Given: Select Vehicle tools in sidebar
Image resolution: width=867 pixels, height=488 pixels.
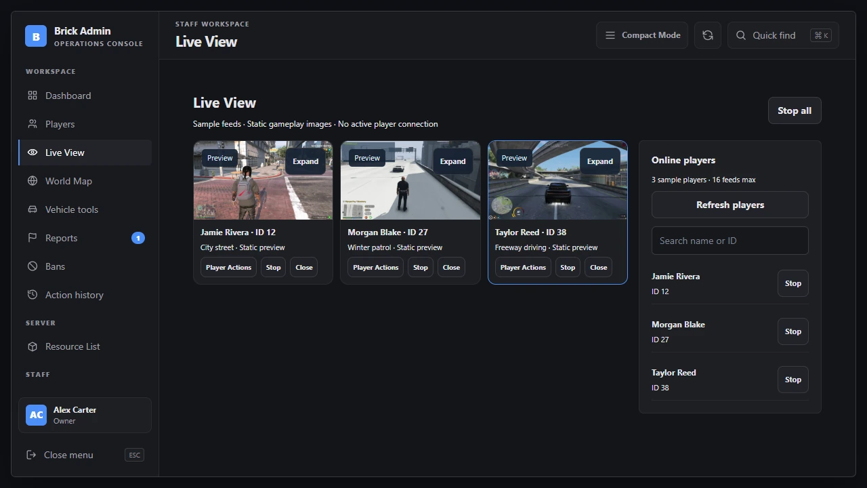Looking at the screenshot, I should click(x=85, y=209).
